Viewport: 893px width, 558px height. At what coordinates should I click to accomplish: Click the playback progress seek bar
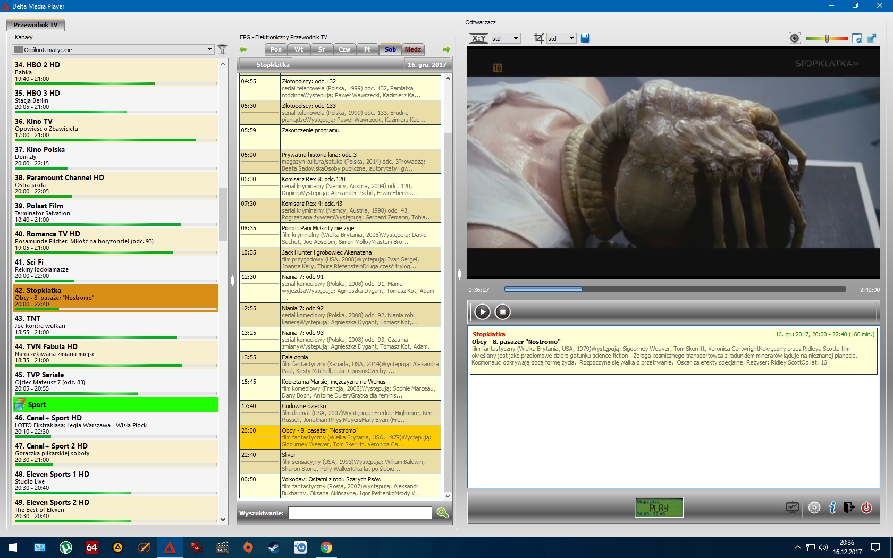(x=675, y=289)
